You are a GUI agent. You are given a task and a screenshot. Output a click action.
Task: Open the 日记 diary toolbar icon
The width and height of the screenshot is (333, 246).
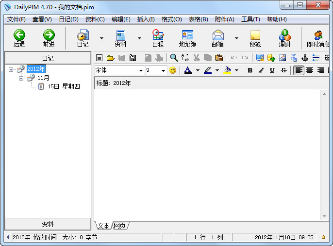click(83, 38)
